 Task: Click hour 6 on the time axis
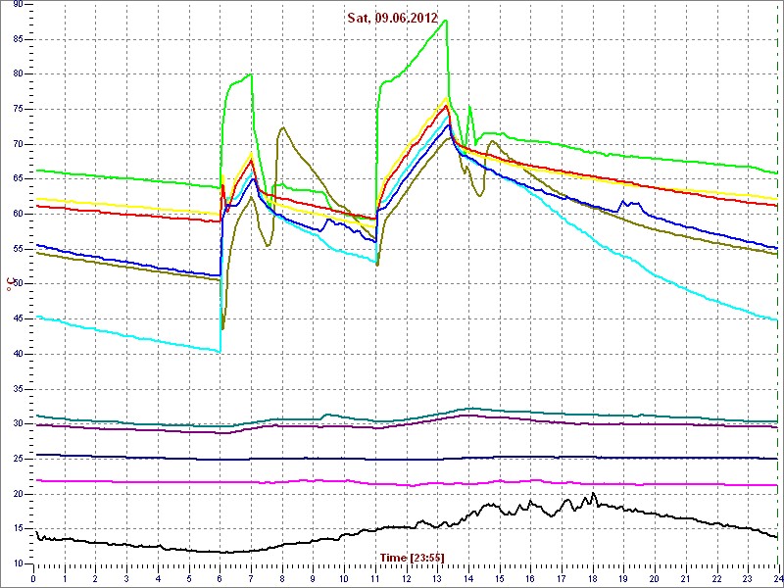pyautogui.click(x=220, y=578)
